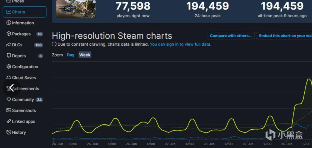This screenshot has height=148, width=312.
Task: Click Compare with others button
Action: click(x=231, y=36)
